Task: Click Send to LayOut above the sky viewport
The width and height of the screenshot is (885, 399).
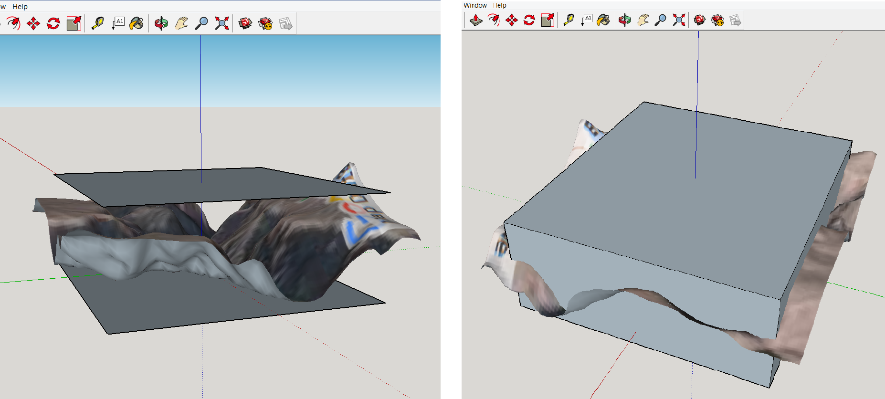Action: 285,23
